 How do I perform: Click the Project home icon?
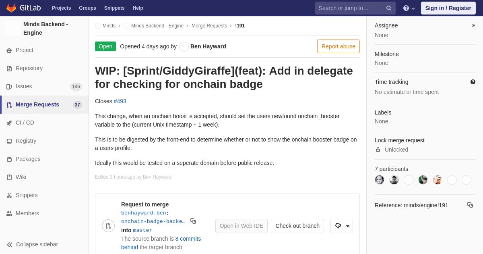(9, 50)
